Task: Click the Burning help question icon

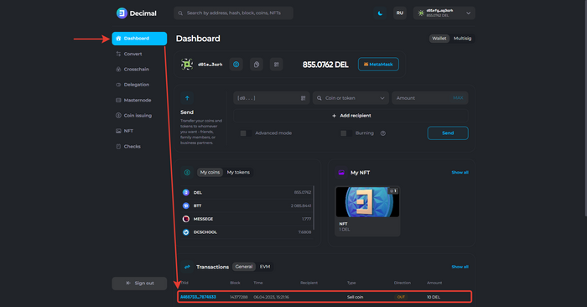Action: click(x=383, y=133)
